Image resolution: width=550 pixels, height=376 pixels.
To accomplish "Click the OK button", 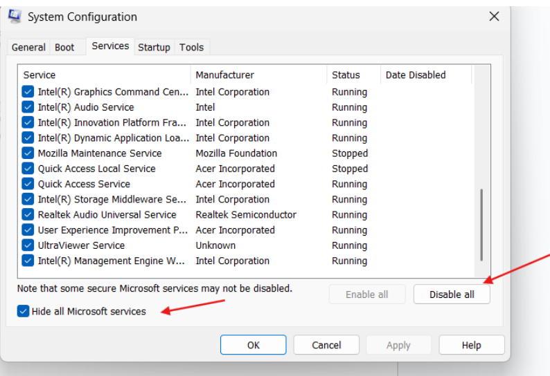I will click(253, 345).
